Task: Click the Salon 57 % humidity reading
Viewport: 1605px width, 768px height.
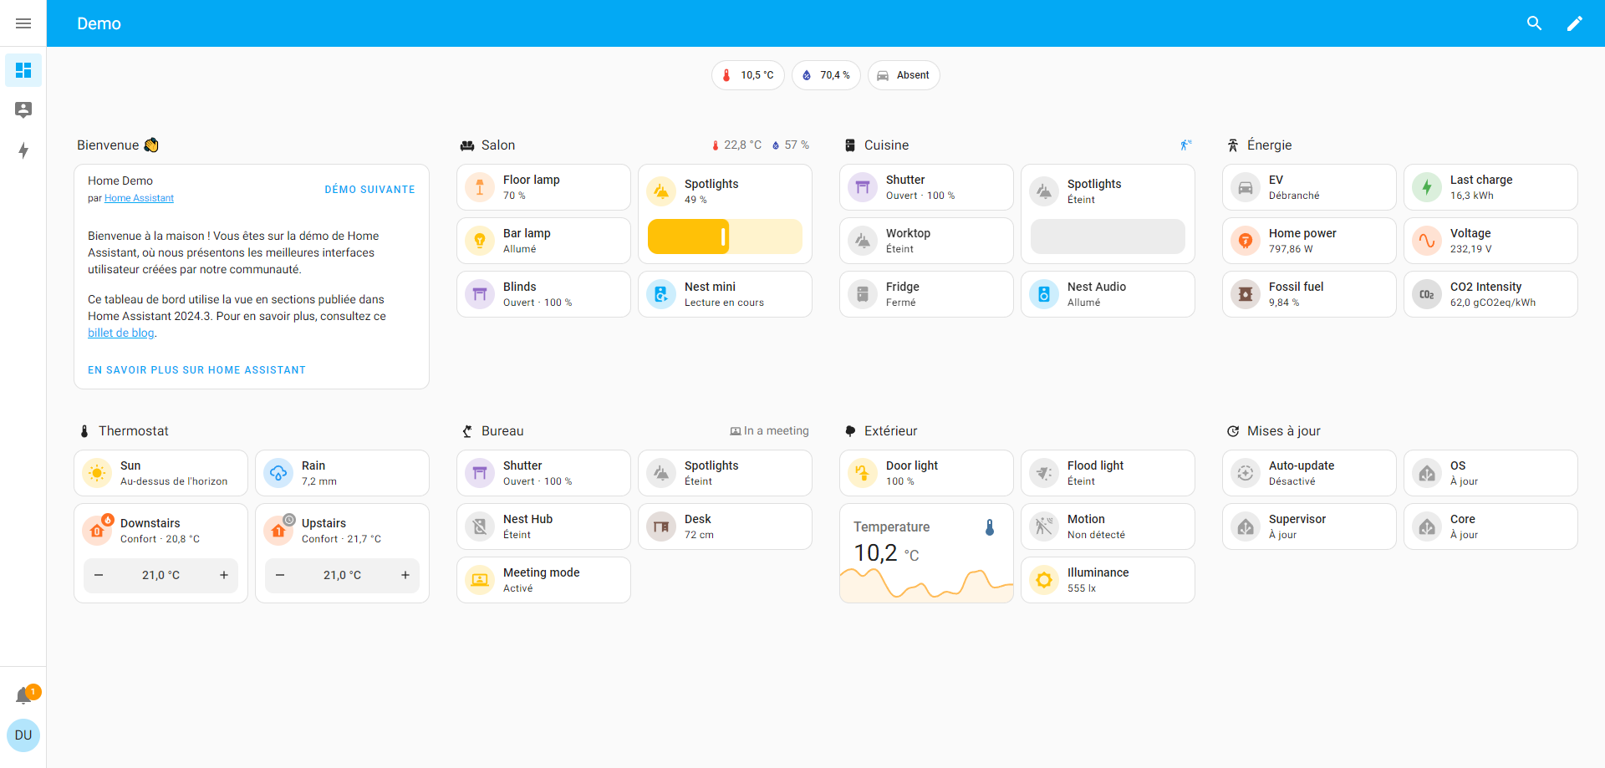Action: tap(791, 145)
